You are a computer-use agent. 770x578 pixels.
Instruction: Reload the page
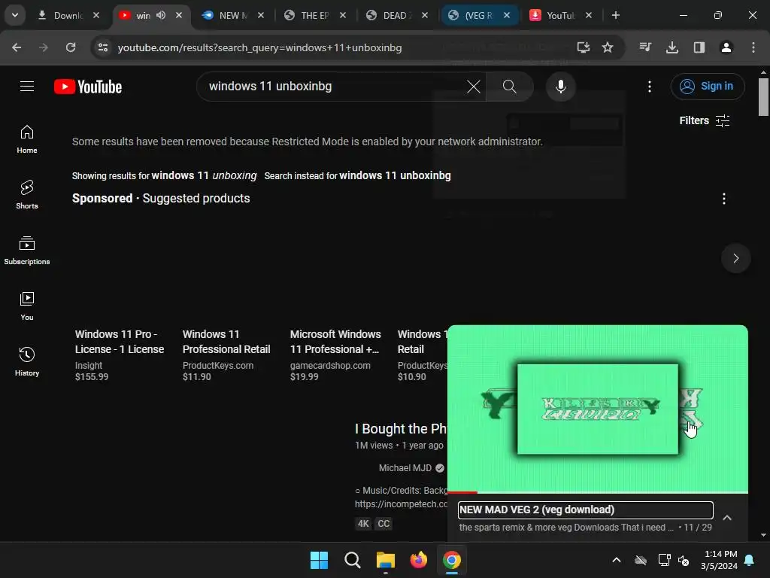pos(71,47)
